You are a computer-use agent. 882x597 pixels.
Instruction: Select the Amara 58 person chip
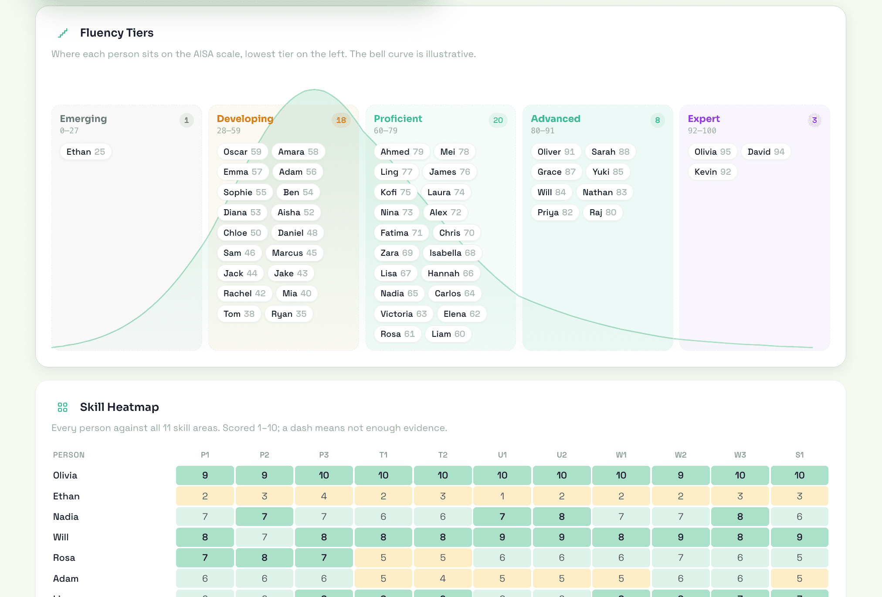pos(299,152)
